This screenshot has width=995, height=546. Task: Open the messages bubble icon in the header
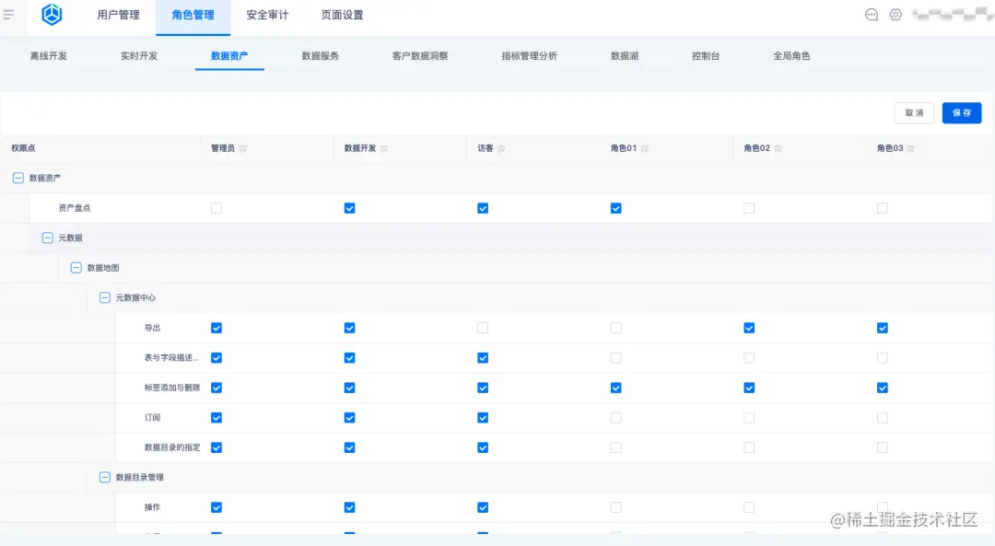[x=872, y=14]
